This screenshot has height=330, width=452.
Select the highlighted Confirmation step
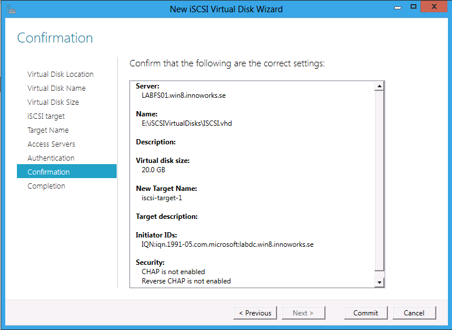(66, 172)
